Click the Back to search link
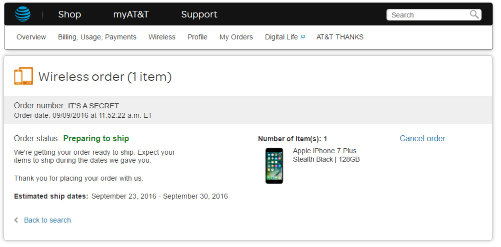The image size is (501, 247). 47,220
